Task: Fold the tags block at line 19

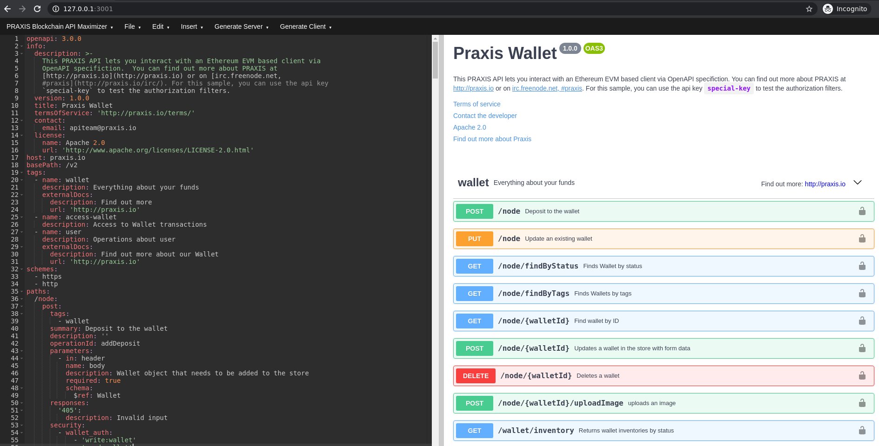Action: [22, 172]
